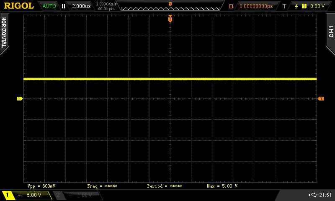Image resolution: width=335 pixels, height=201 pixels.
Task: Click the orange D delay icon
Action: [231, 6]
